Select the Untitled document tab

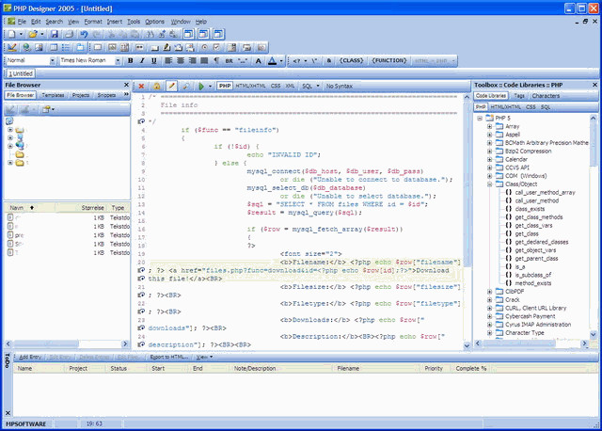[x=21, y=73]
